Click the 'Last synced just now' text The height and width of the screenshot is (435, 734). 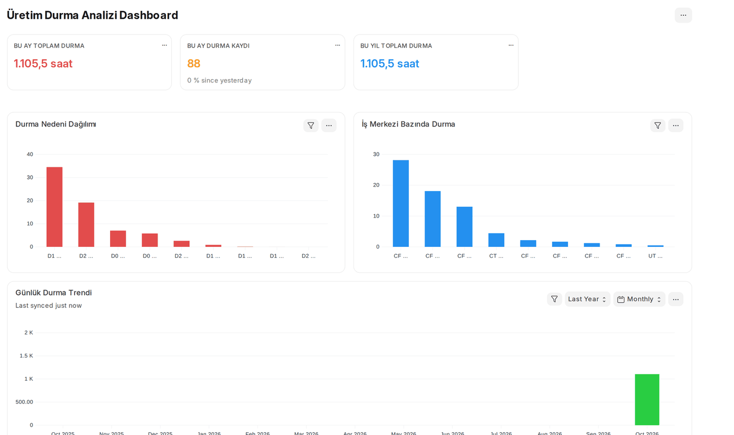49,306
